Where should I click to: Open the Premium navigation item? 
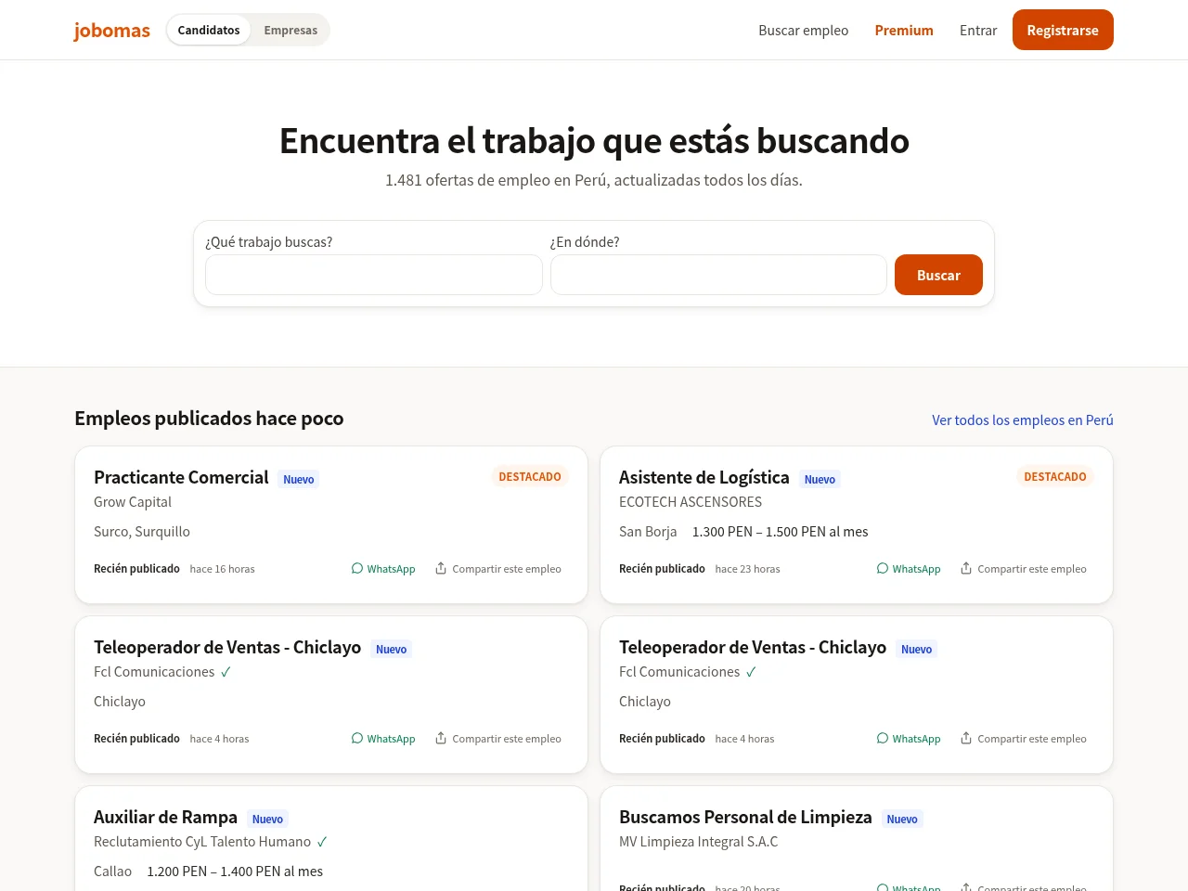click(904, 31)
